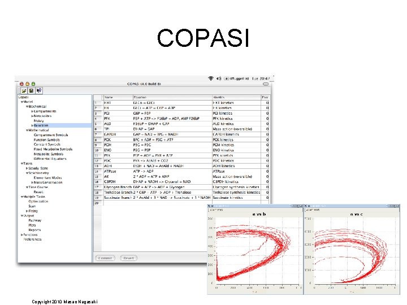This screenshot has width=407, height=305.
Task: Open Differential Equations tree item
Action: (50, 159)
